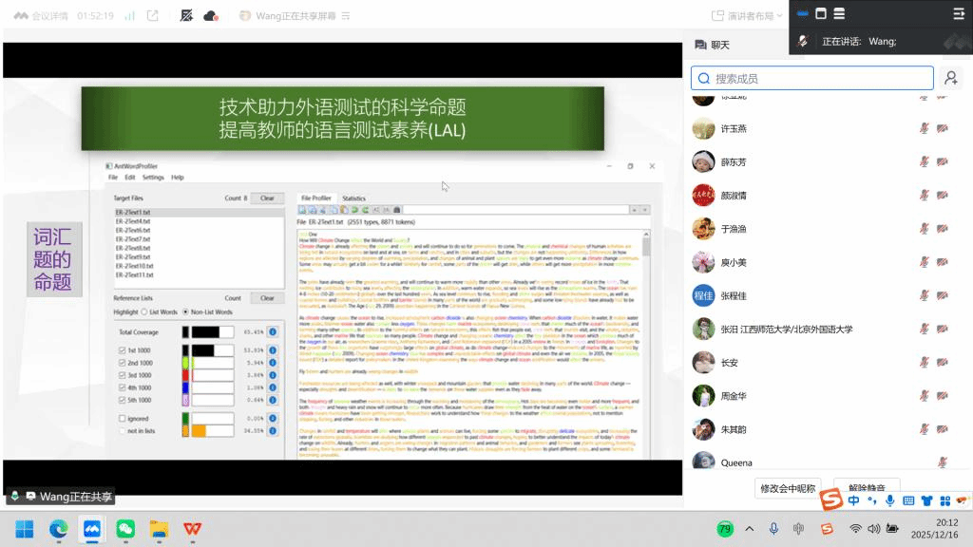
Task: Expand the hidden system tray icons chevron
Action: pyautogui.click(x=749, y=528)
